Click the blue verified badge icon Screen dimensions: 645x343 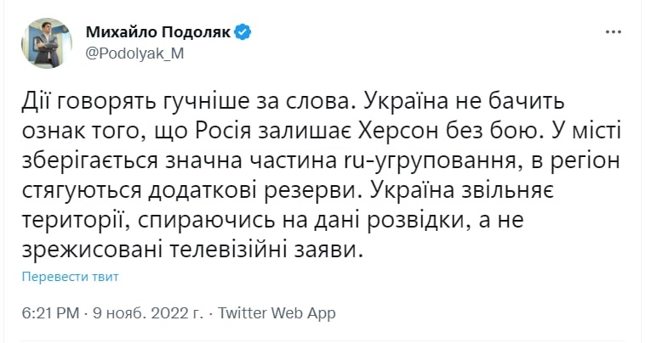click(x=244, y=32)
